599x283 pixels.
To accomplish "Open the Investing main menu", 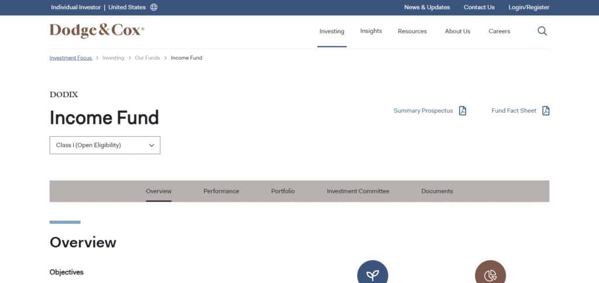I will 332,32.
